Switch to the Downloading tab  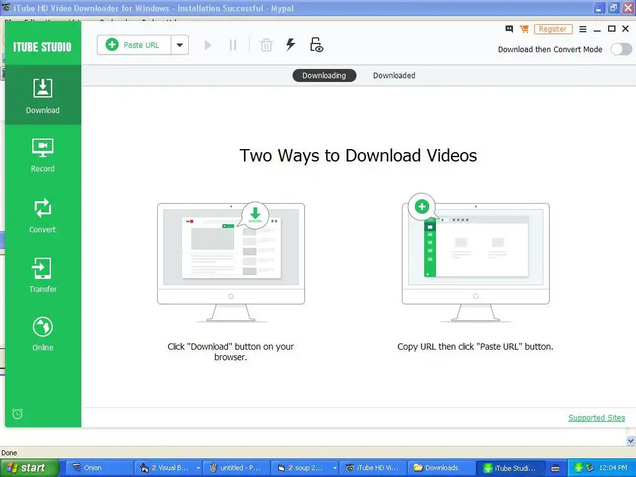click(x=324, y=75)
